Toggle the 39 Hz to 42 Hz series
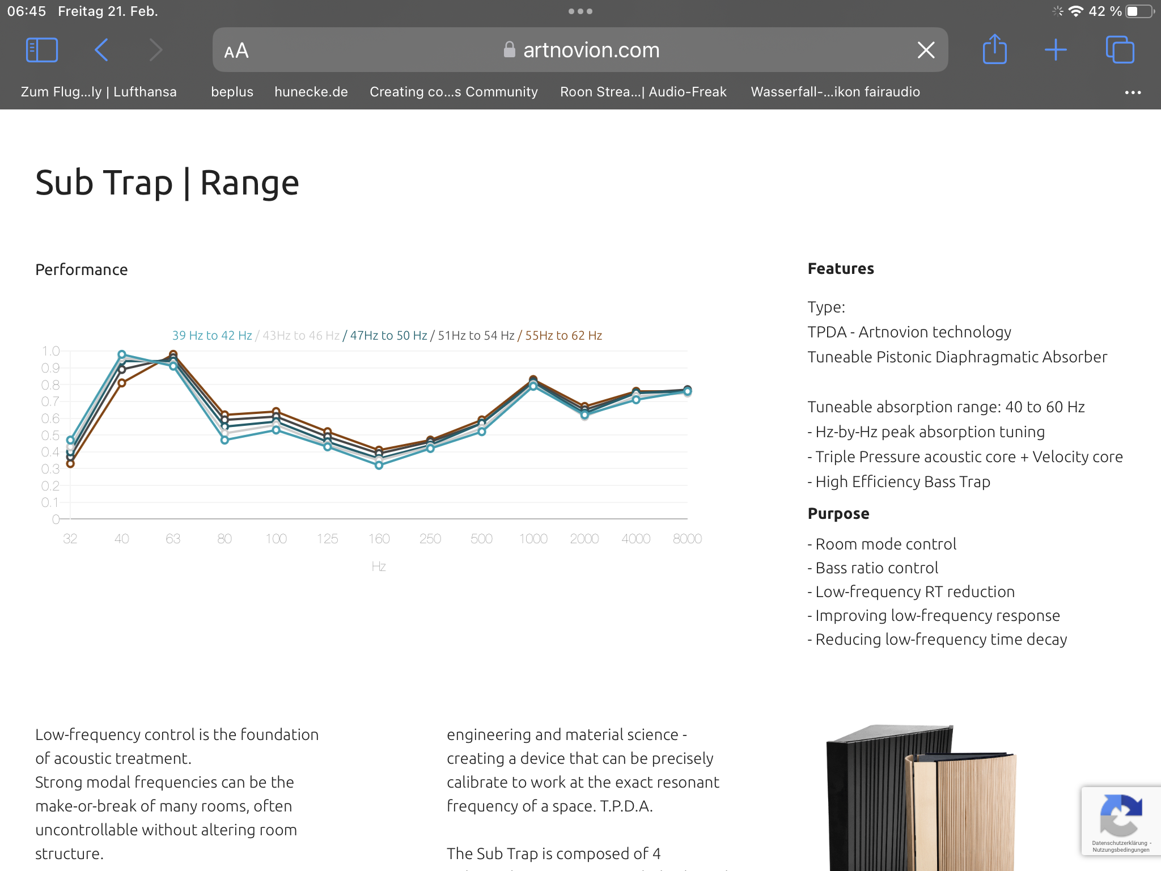Image resolution: width=1161 pixels, height=871 pixels. (x=212, y=336)
